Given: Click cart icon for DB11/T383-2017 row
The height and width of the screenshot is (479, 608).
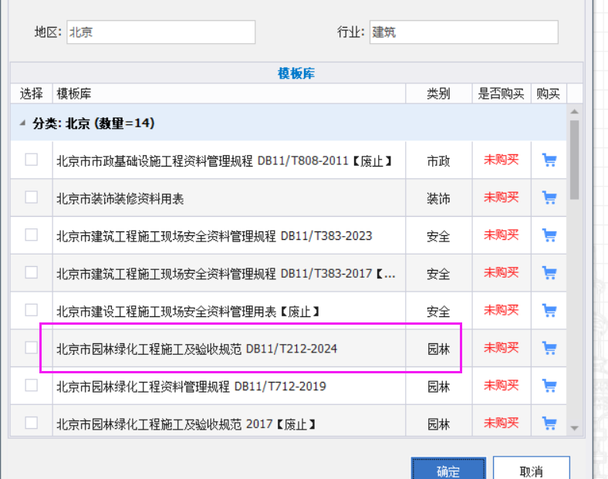Looking at the screenshot, I should (x=549, y=273).
